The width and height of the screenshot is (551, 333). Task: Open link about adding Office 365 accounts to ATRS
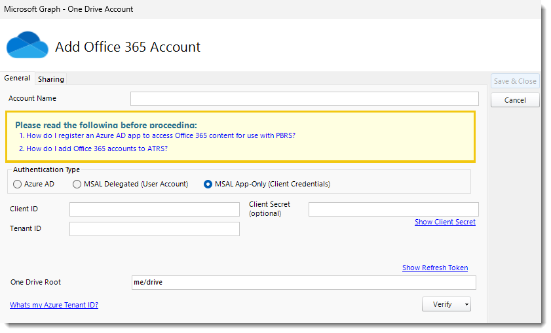click(97, 149)
